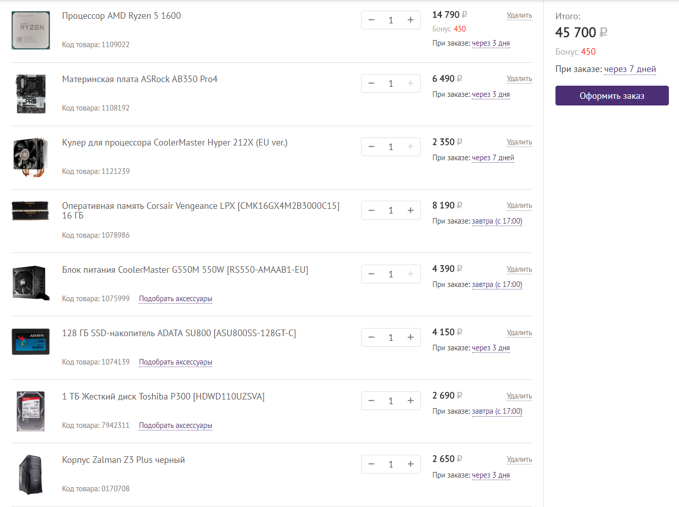Click the purple Оформить заказ button
This screenshot has width=679, height=507.
(612, 96)
